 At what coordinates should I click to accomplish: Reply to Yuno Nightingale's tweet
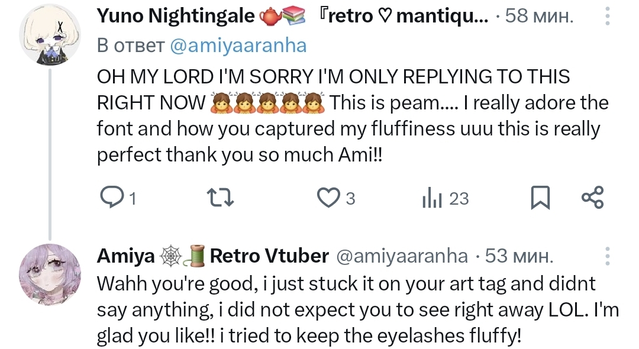(110, 198)
